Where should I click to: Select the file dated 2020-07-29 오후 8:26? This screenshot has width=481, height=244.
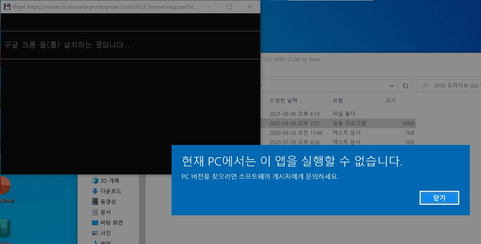(x=294, y=142)
